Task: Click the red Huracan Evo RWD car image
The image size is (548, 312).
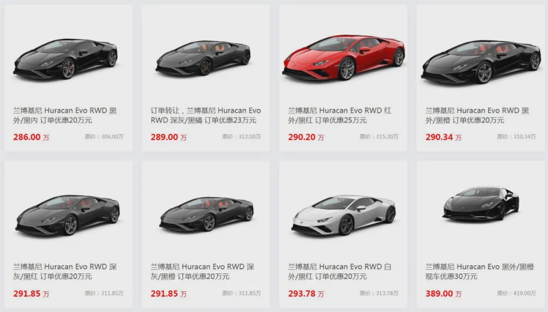Action: click(x=343, y=57)
